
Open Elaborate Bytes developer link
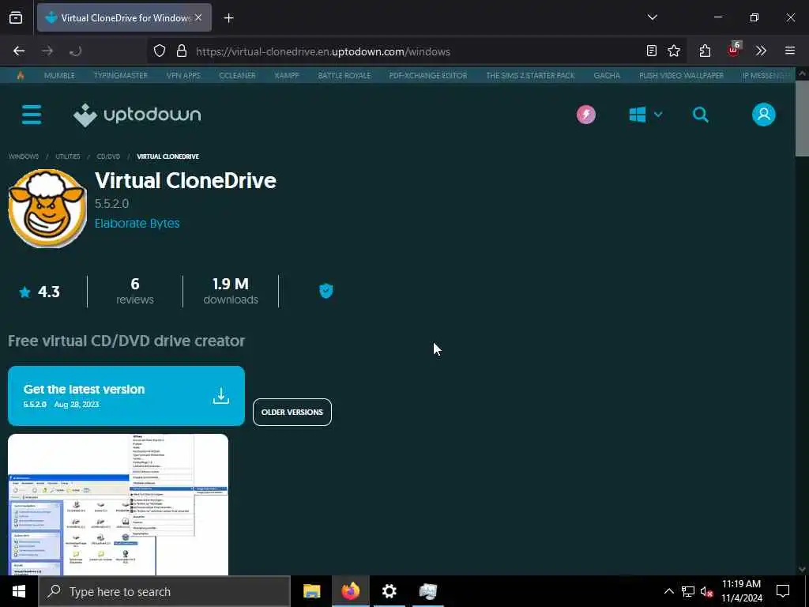[x=137, y=224]
